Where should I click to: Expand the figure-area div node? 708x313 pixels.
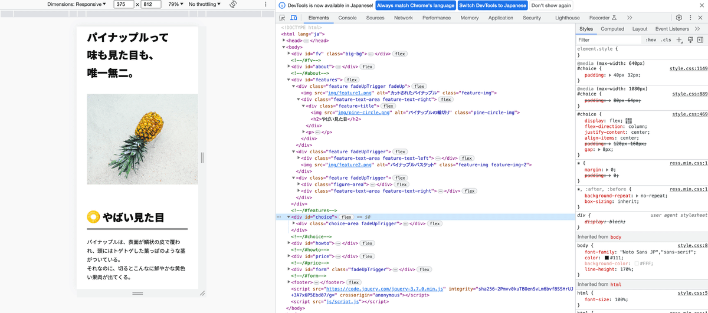point(299,184)
